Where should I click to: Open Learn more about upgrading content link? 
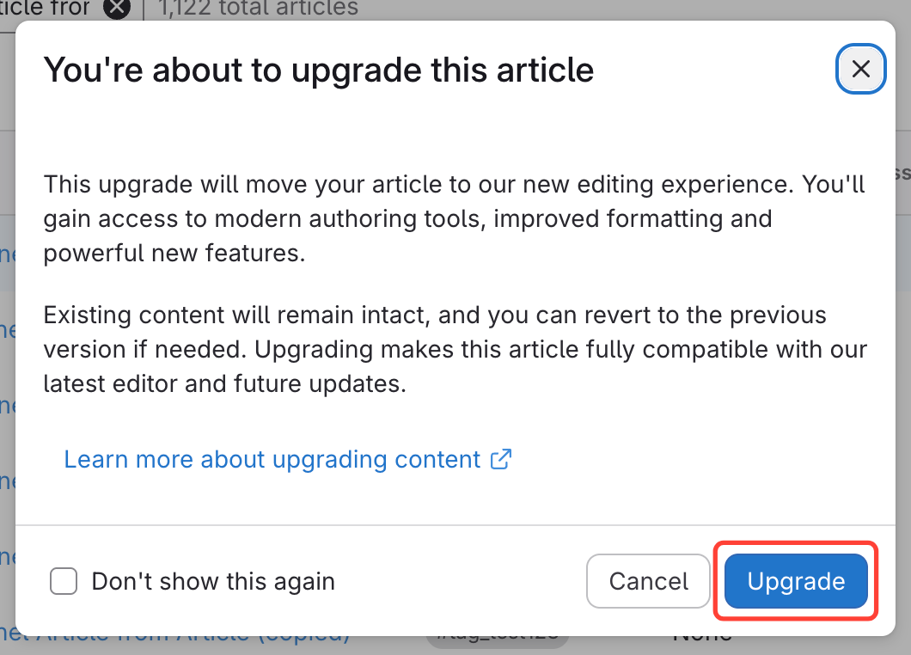pyautogui.click(x=272, y=459)
